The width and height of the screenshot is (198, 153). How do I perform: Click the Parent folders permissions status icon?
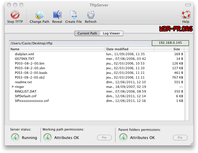123,138
